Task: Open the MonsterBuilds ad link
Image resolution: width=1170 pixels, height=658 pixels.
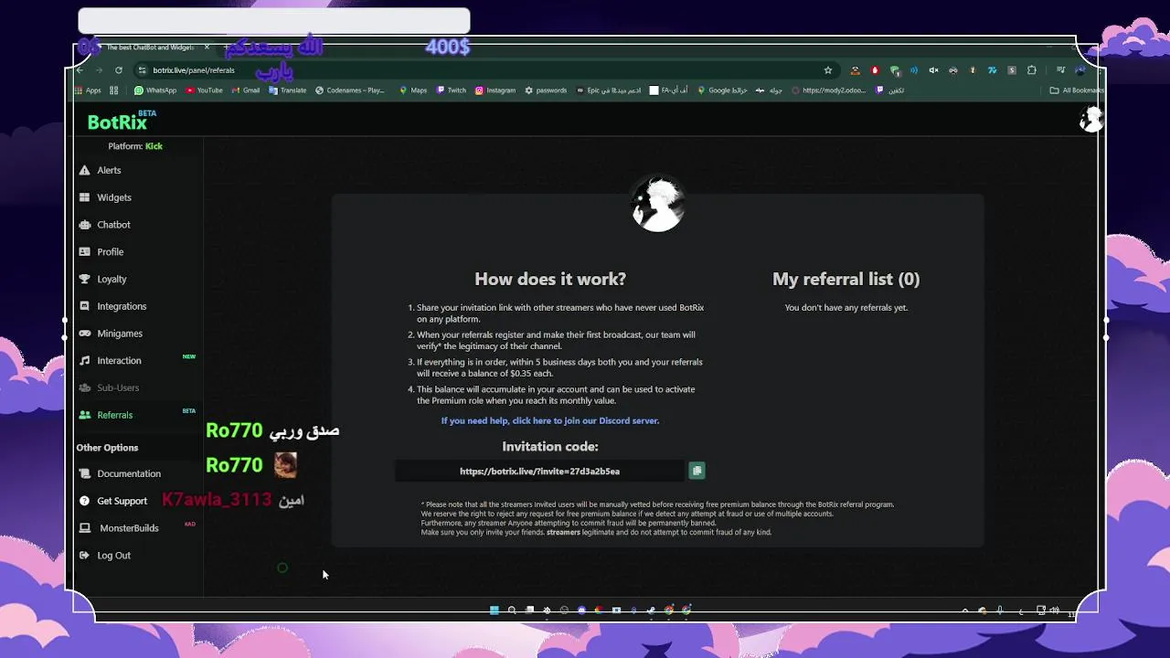Action: click(x=129, y=528)
